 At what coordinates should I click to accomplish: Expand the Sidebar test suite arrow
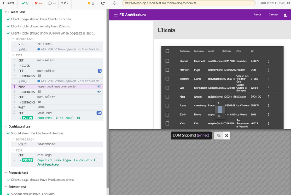(x=5, y=187)
